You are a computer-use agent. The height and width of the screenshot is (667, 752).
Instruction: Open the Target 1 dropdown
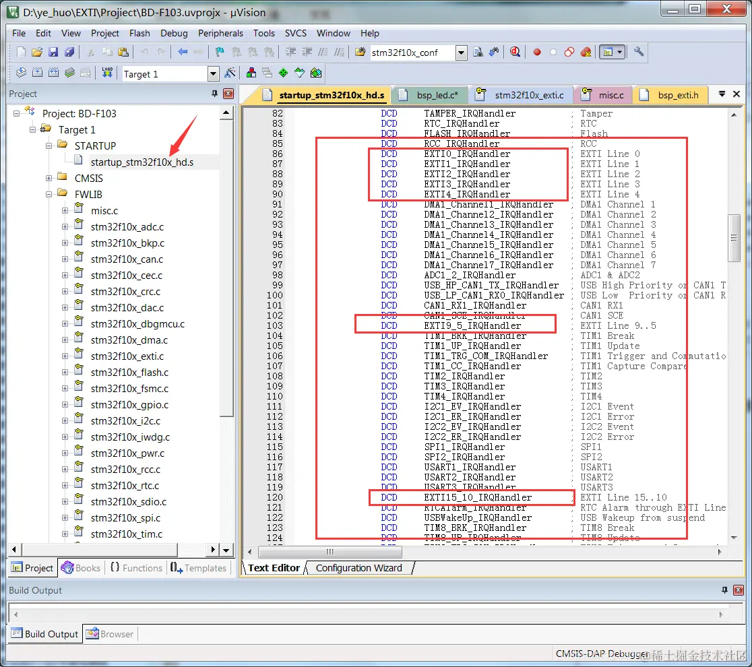pyautogui.click(x=214, y=74)
